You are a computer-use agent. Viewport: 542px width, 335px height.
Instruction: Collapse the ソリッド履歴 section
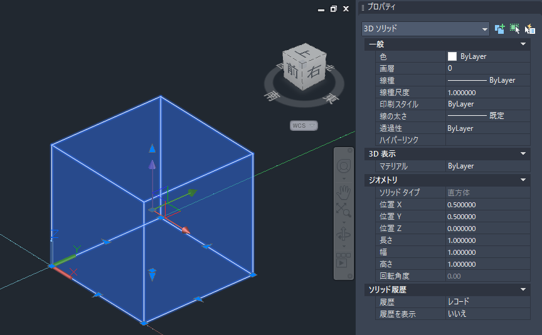(x=523, y=290)
